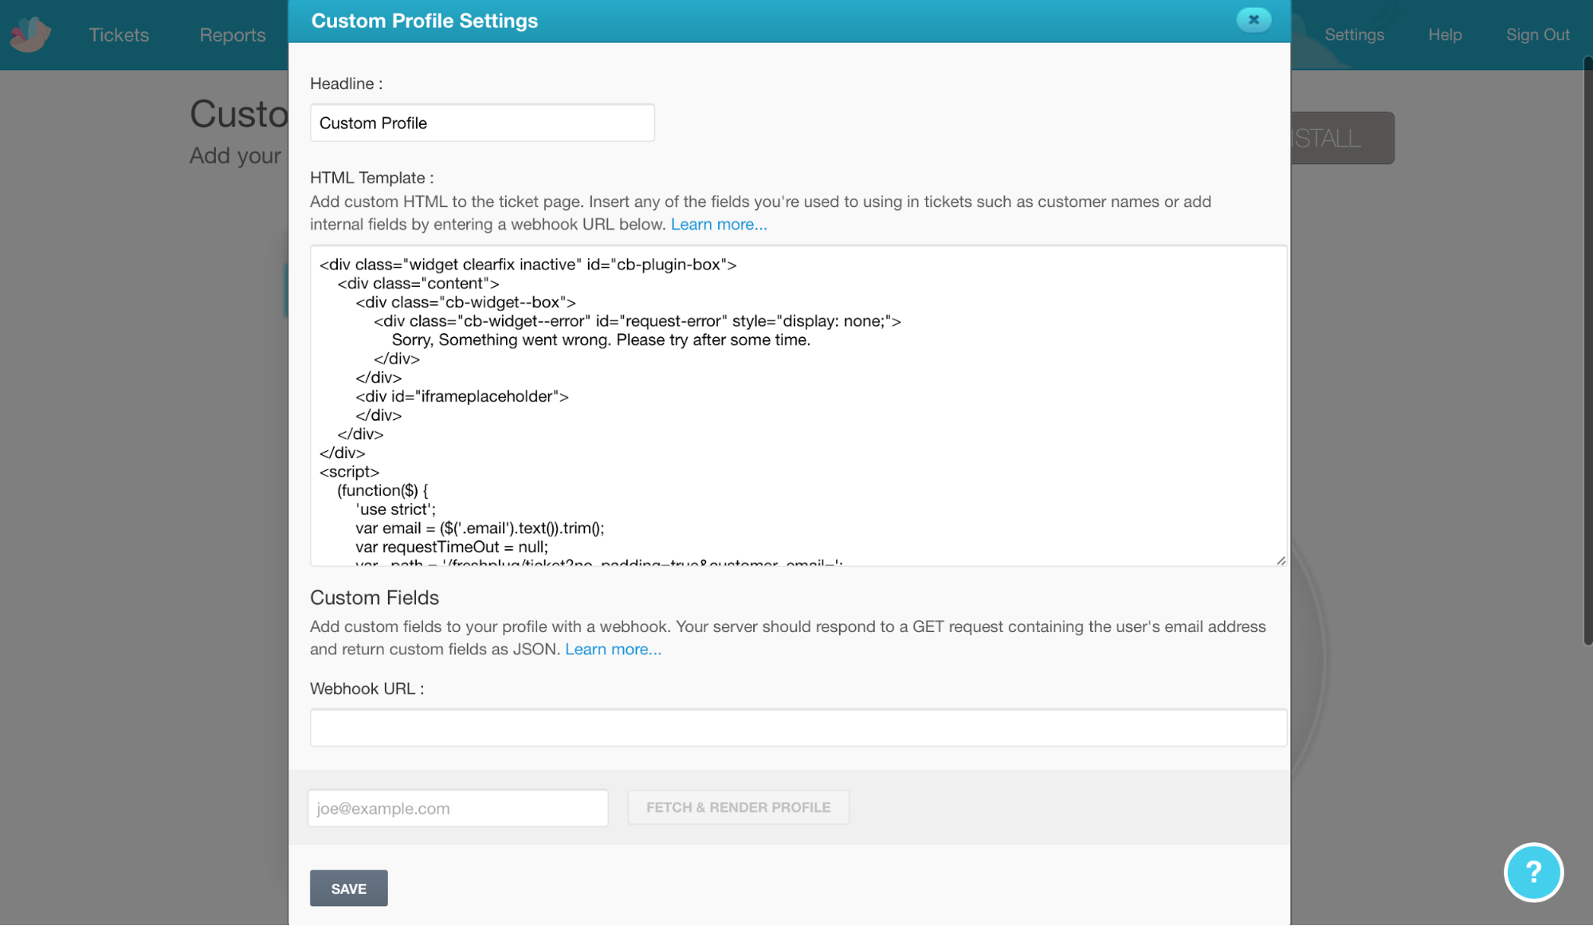Viewport: 1593px width, 926px height.
Task: Click the partially hidden Install button
Action: [1342, 138]
